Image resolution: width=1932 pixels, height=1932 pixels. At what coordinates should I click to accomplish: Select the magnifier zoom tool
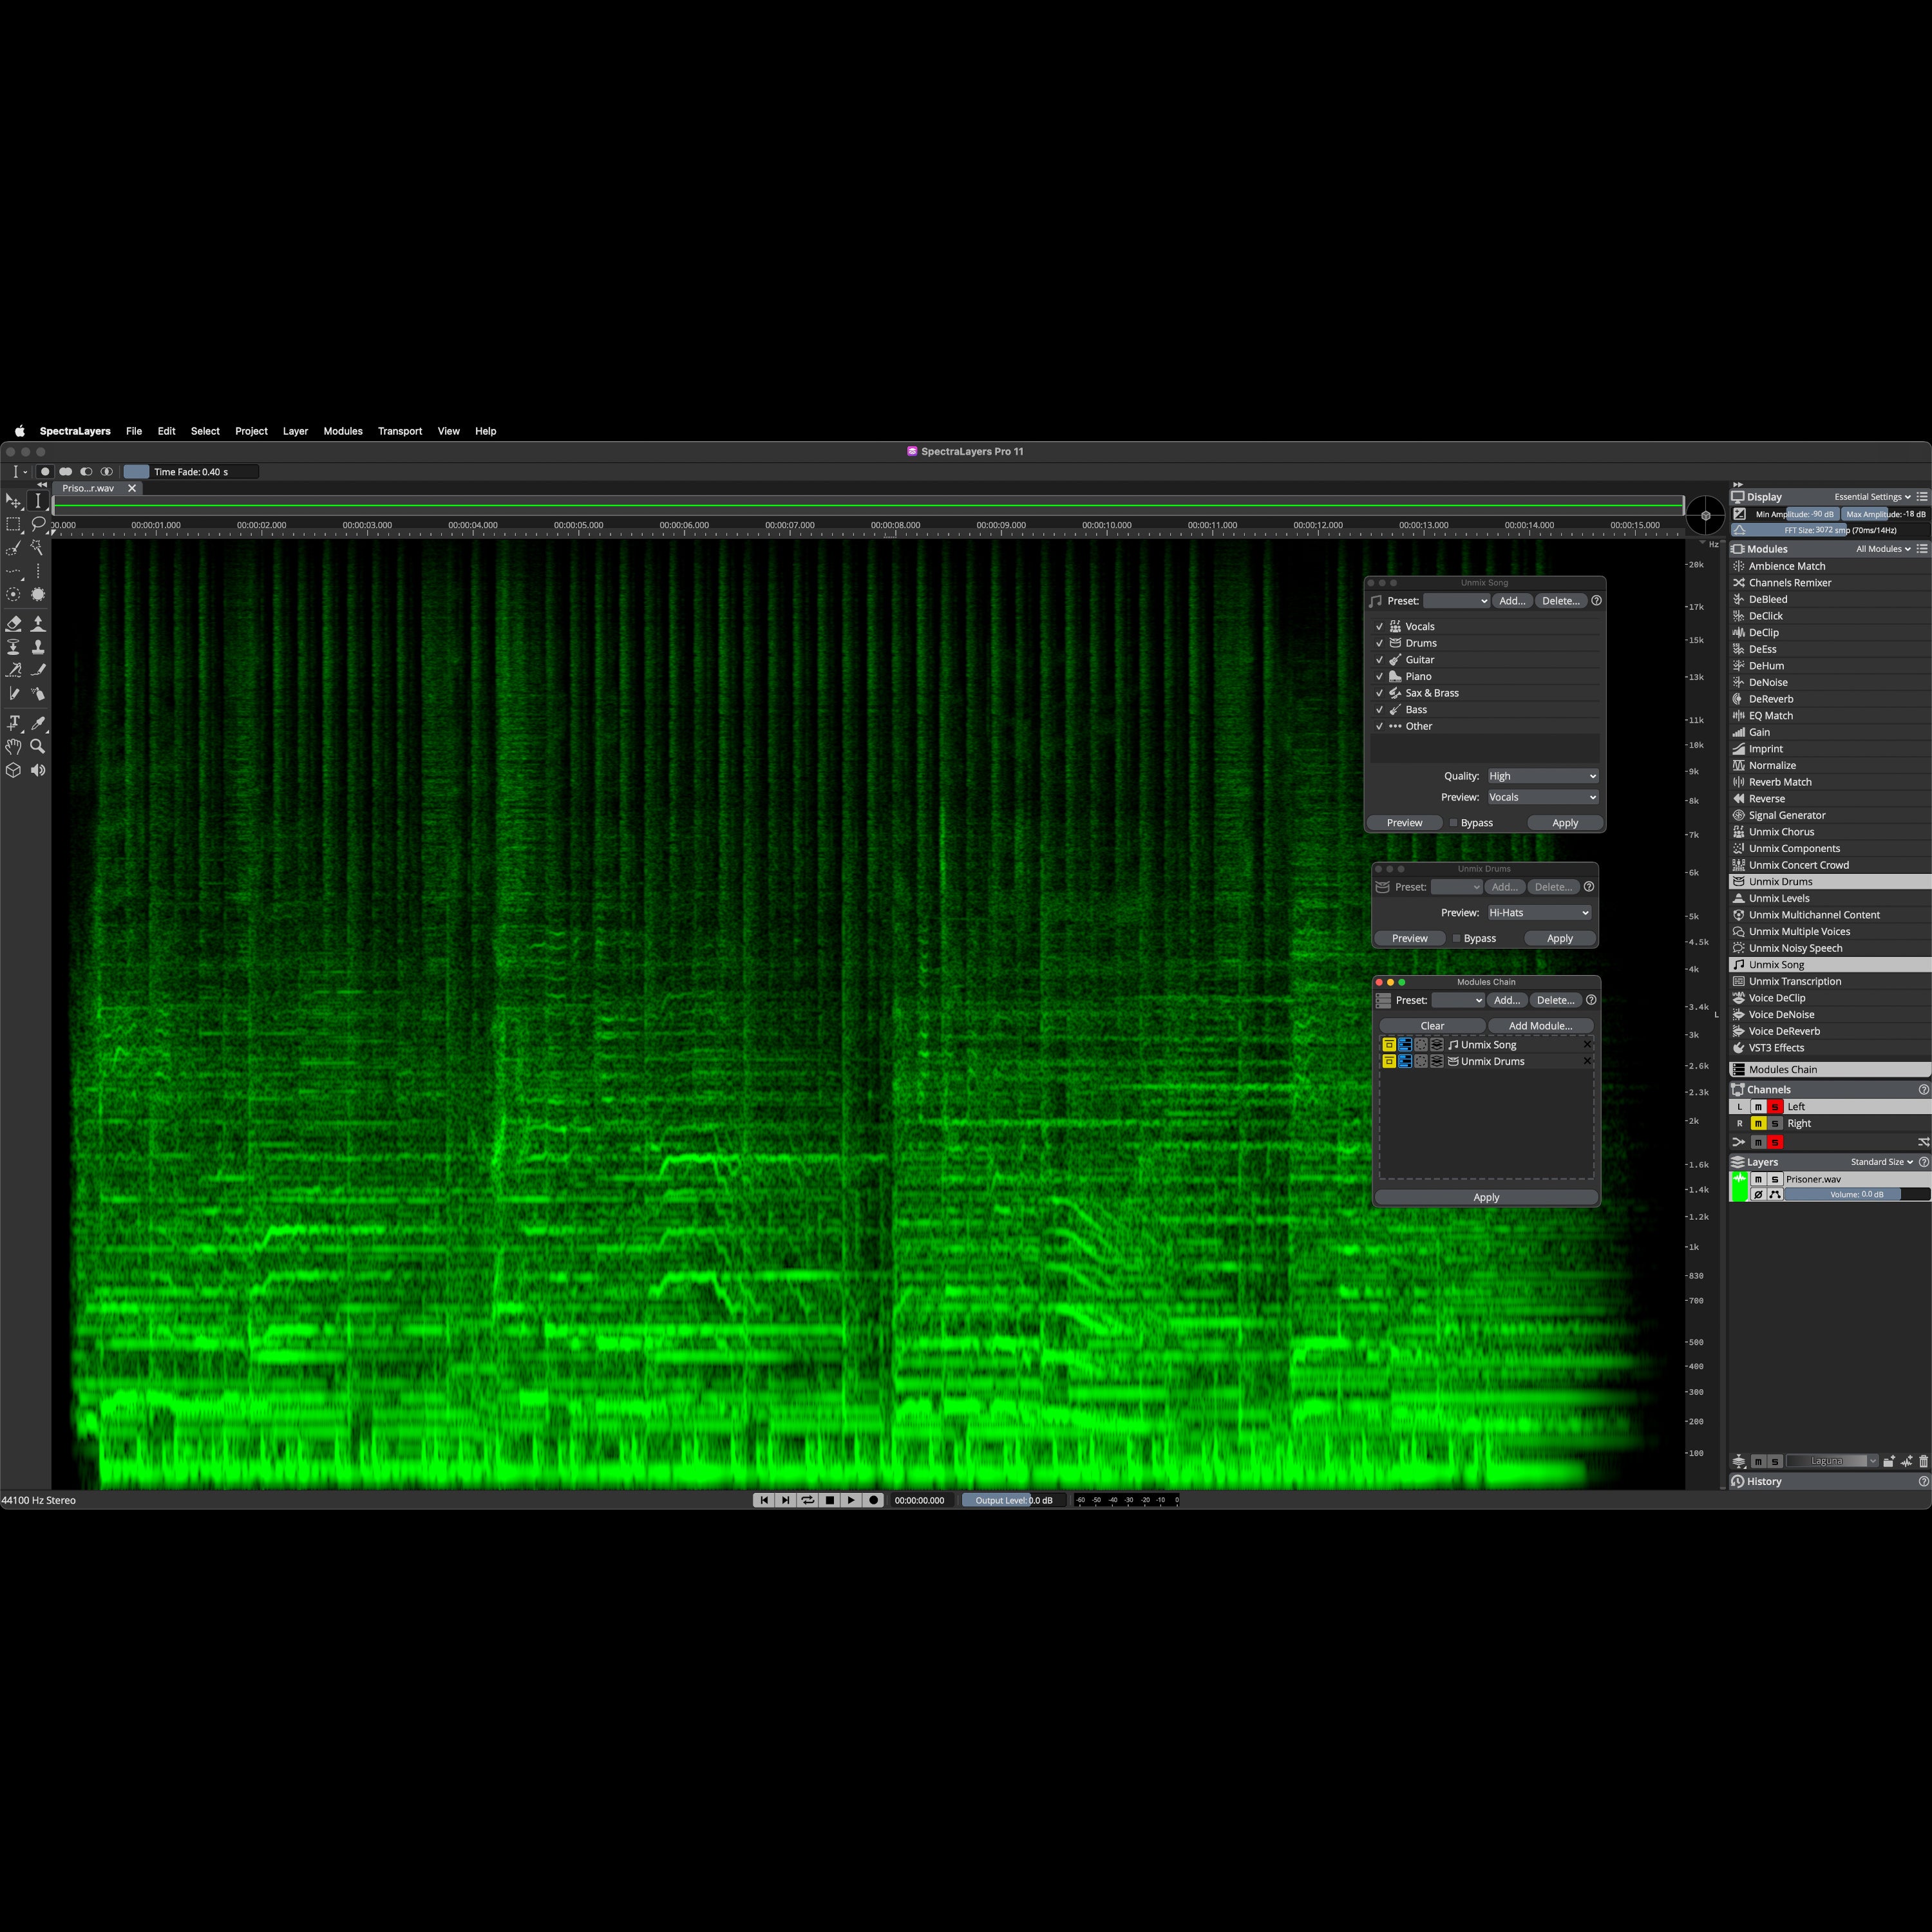pos(38,746)
